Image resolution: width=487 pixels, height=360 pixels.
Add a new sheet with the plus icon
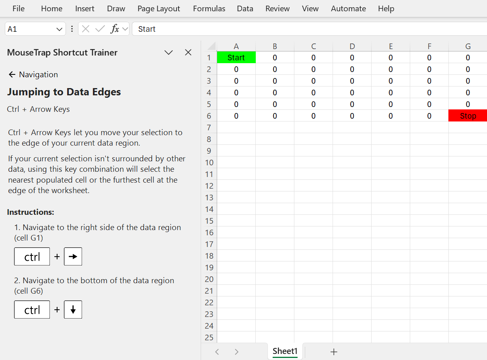pos(334,352)
